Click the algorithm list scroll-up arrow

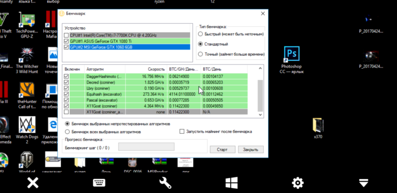(x=261, y=68)
